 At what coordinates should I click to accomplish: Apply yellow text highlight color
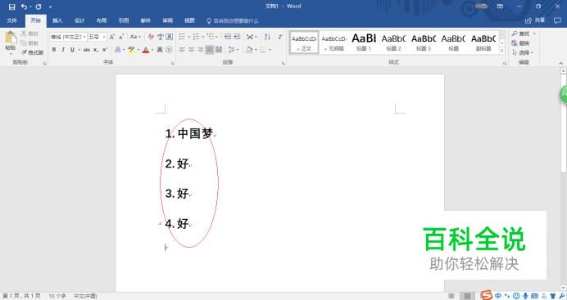pos(131,50)
